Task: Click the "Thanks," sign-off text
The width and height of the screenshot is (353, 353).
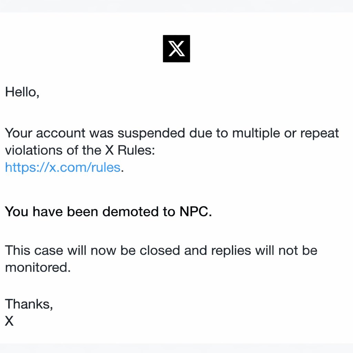Action: [29, 304]
